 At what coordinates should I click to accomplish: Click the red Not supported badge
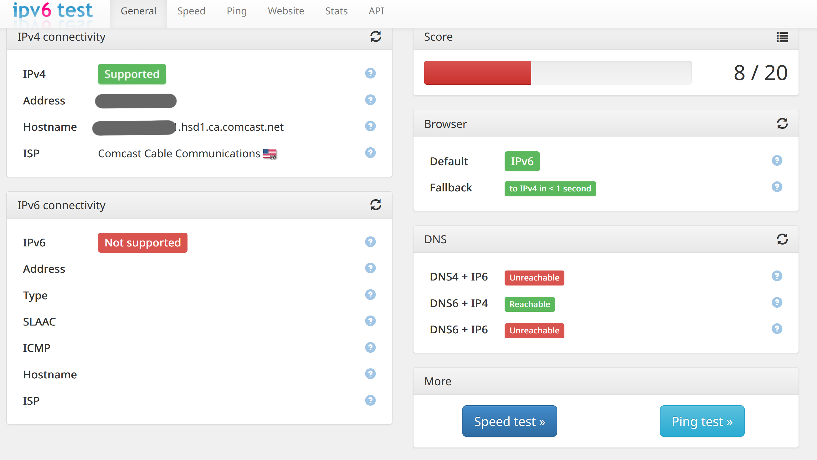[x=143, y=243]
